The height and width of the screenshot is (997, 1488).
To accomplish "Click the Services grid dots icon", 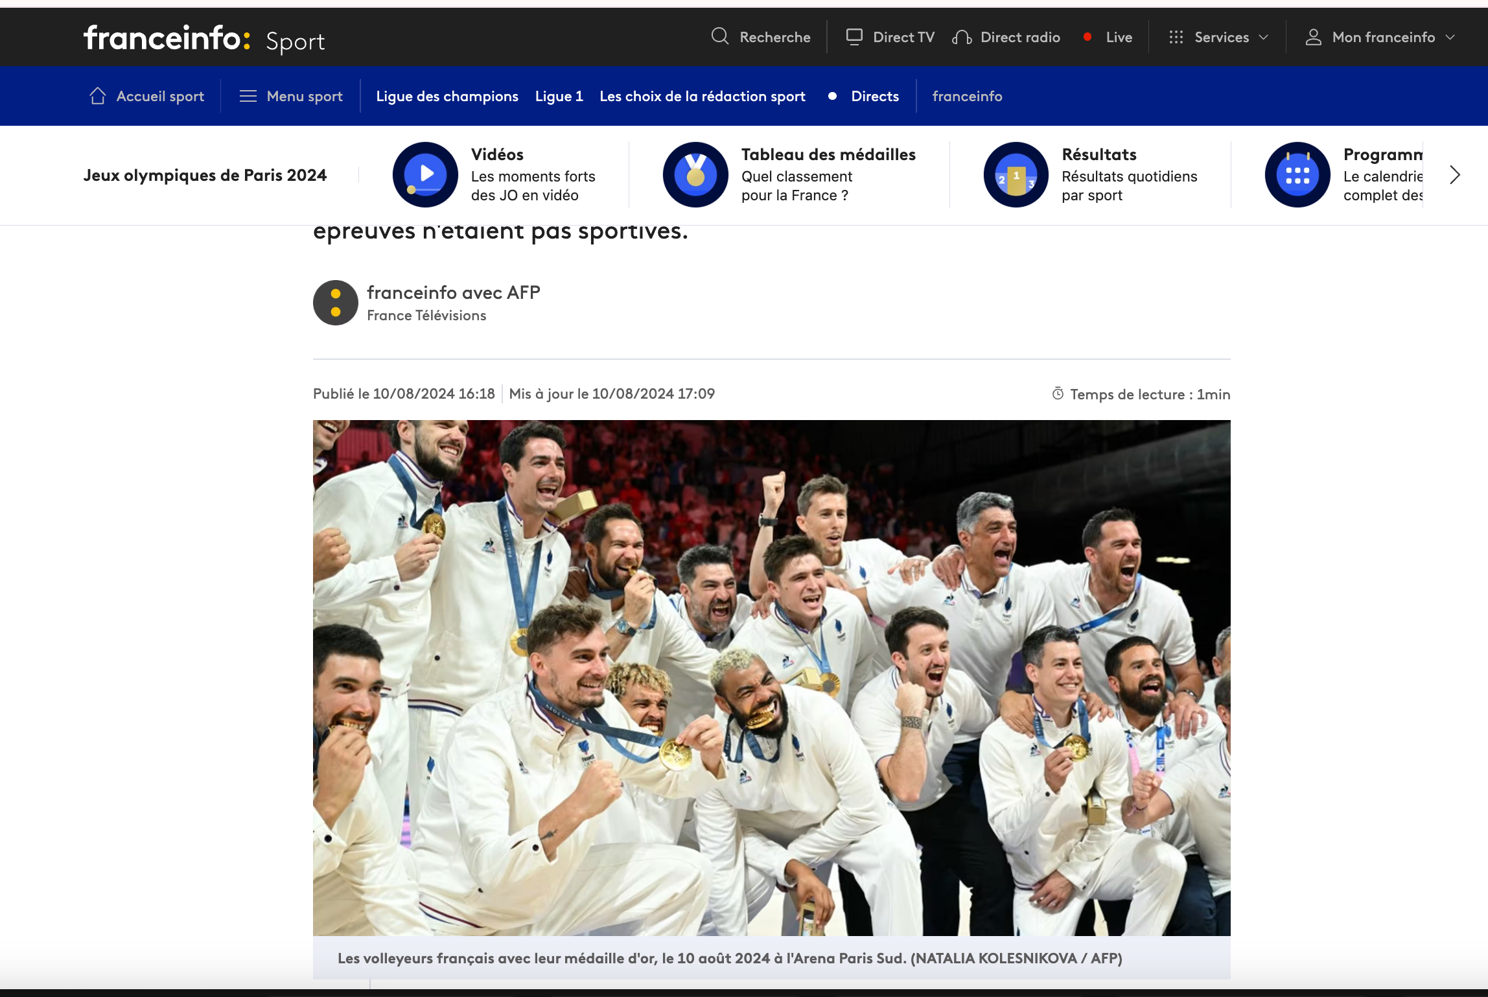I will click(x=1176, y=37).
